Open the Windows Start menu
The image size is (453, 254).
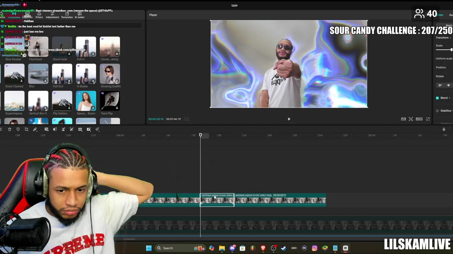(149, 248)
